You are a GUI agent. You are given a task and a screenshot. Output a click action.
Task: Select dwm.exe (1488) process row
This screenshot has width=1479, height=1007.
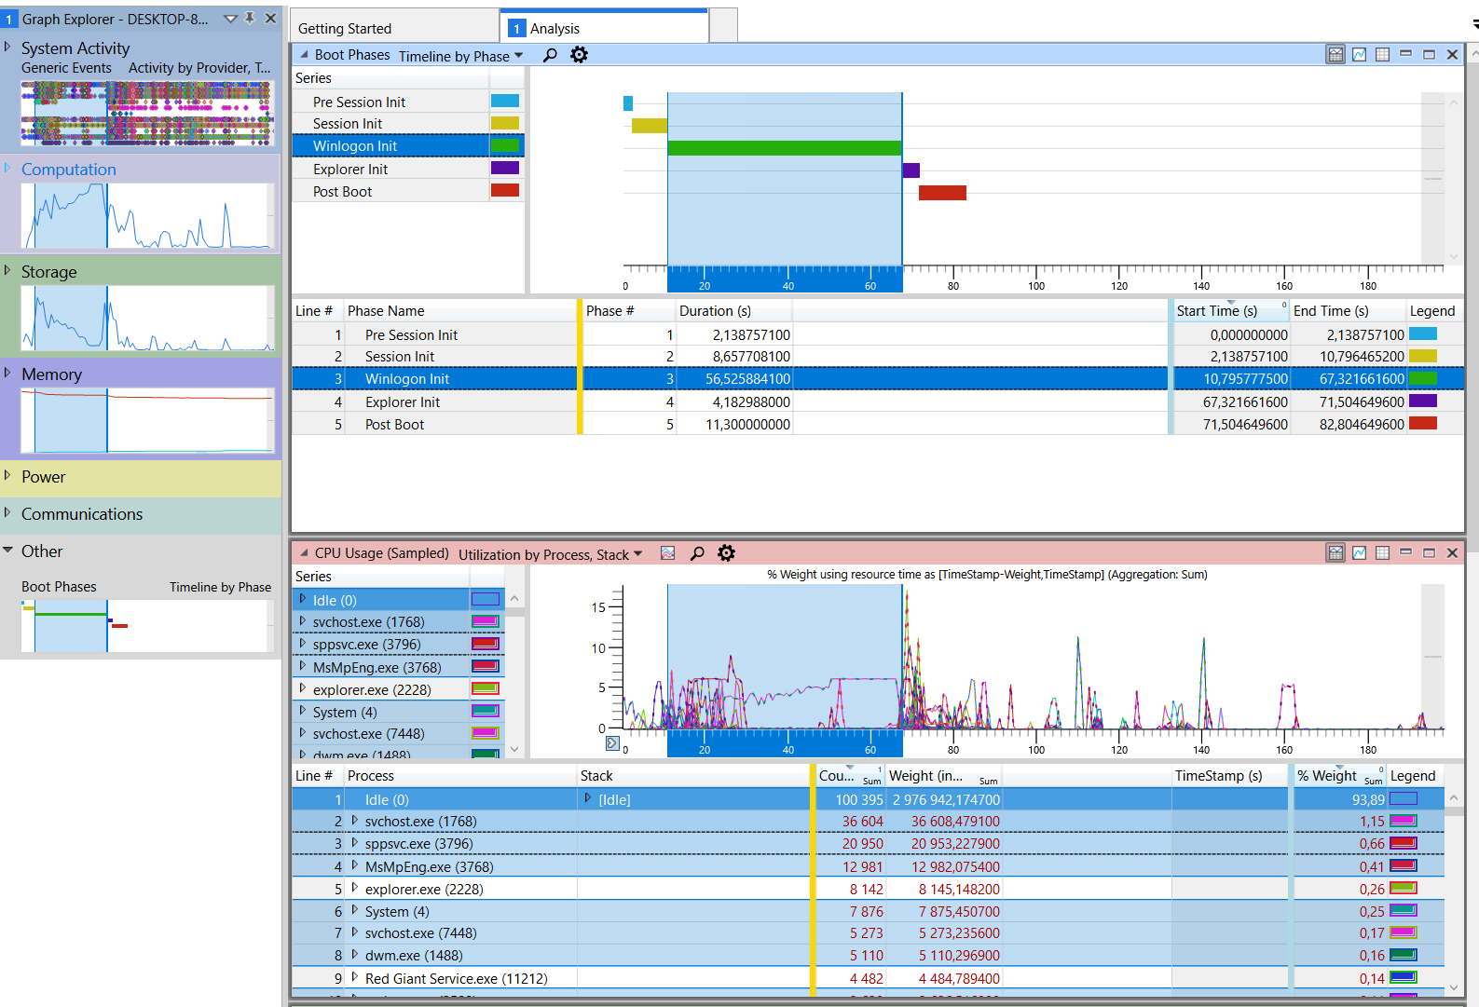[x=868, y=955]
